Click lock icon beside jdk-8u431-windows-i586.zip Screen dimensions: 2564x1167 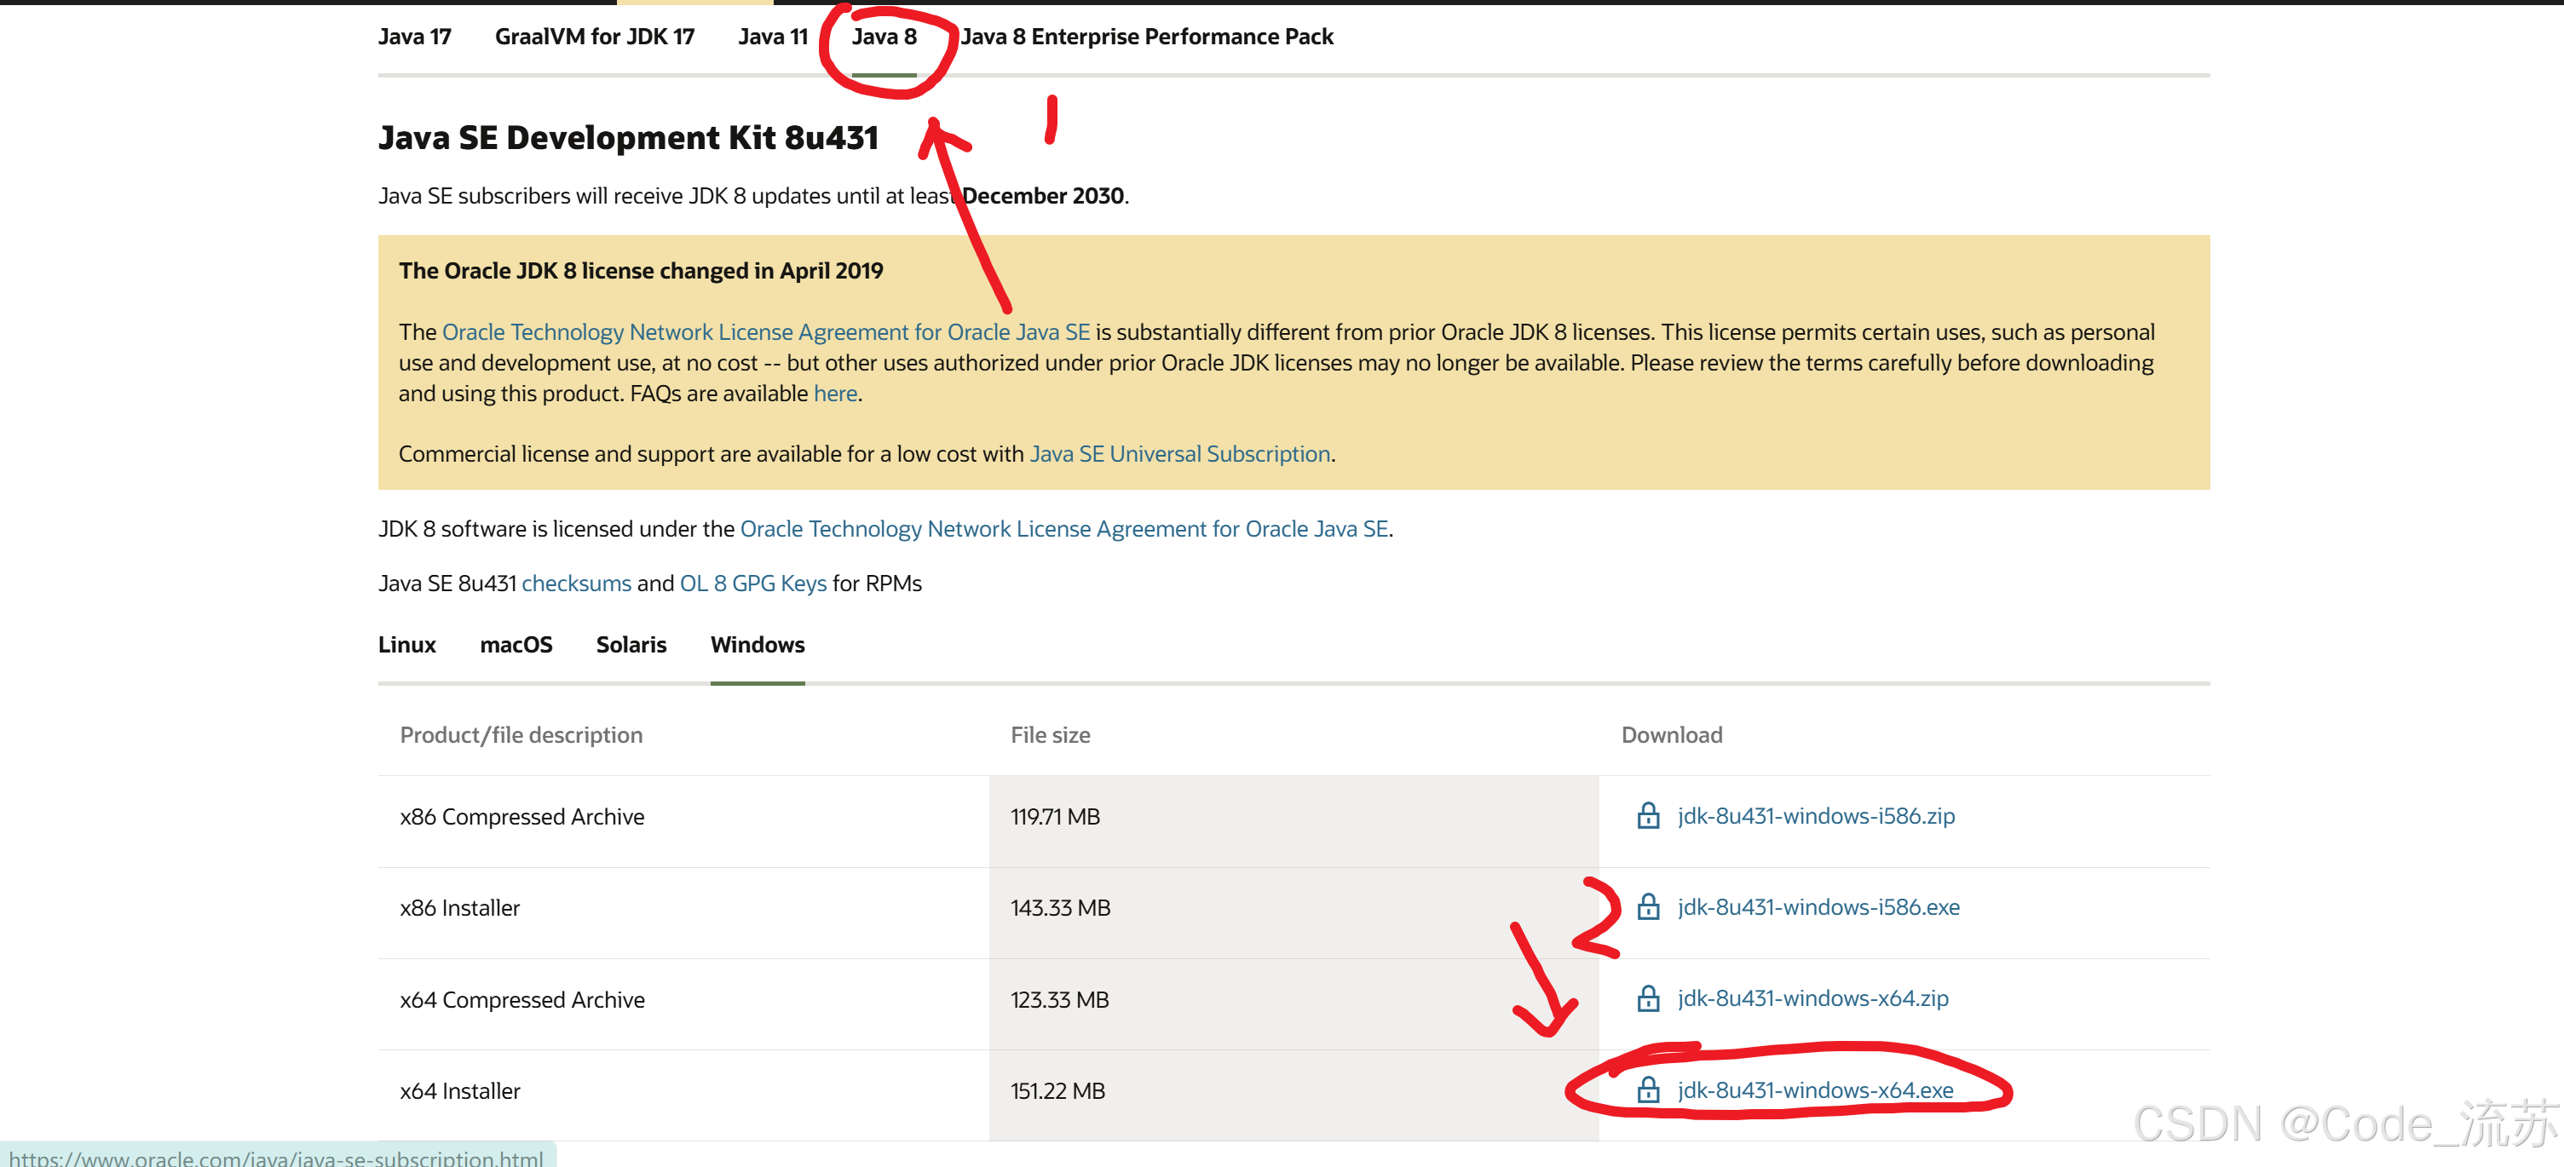pyautogui.click(x=1648, y=816)
